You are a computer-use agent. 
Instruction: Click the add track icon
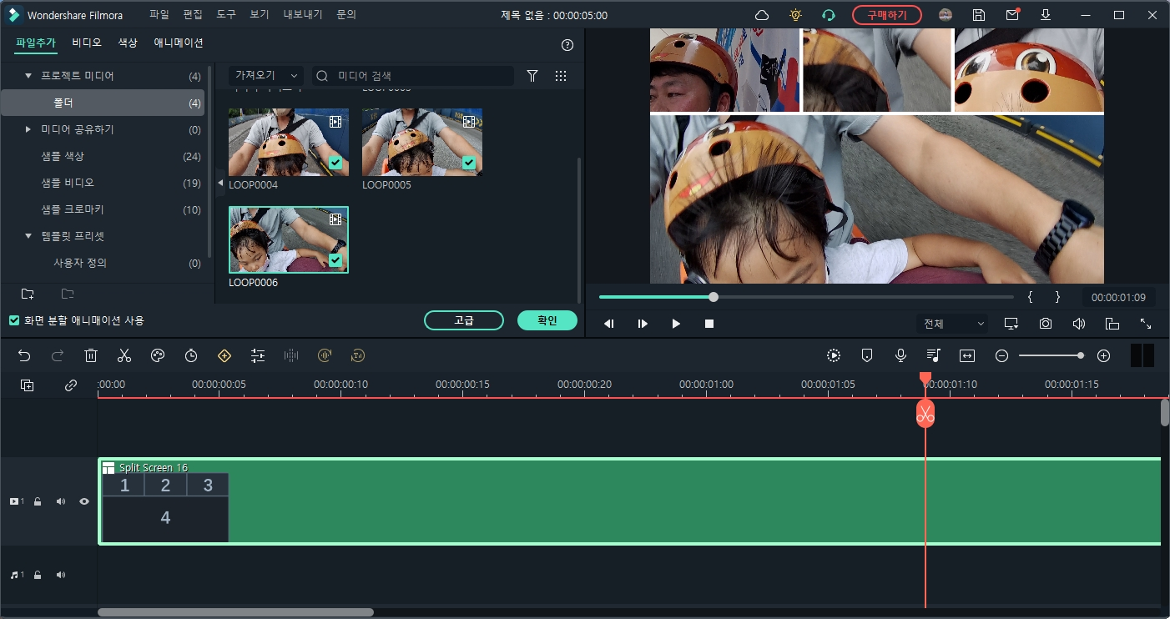[28, 385]
